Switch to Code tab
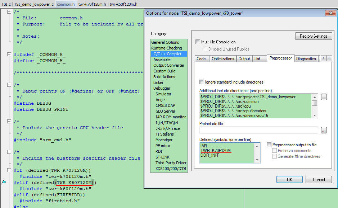The height and width of the screenshot is (208, 338). click(201, 59)
